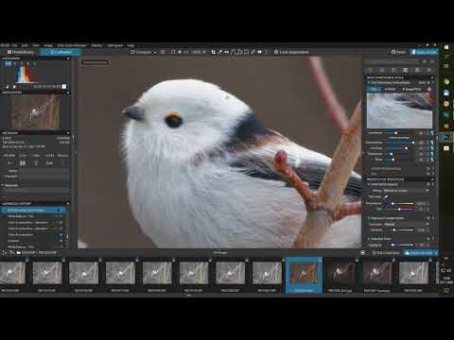Click the denoising preview thumbnail
454x340 pixels.
point(399,110)
